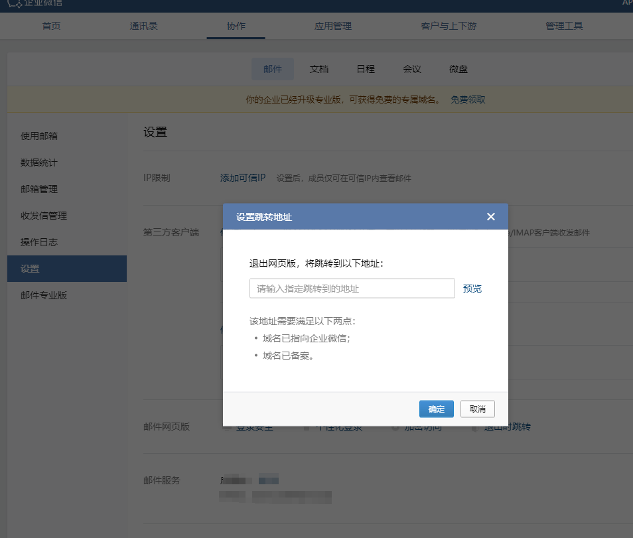Click the 域名已备案。 requirement text
The width and height of the screenshot is (633, 538).
[288, 356]
